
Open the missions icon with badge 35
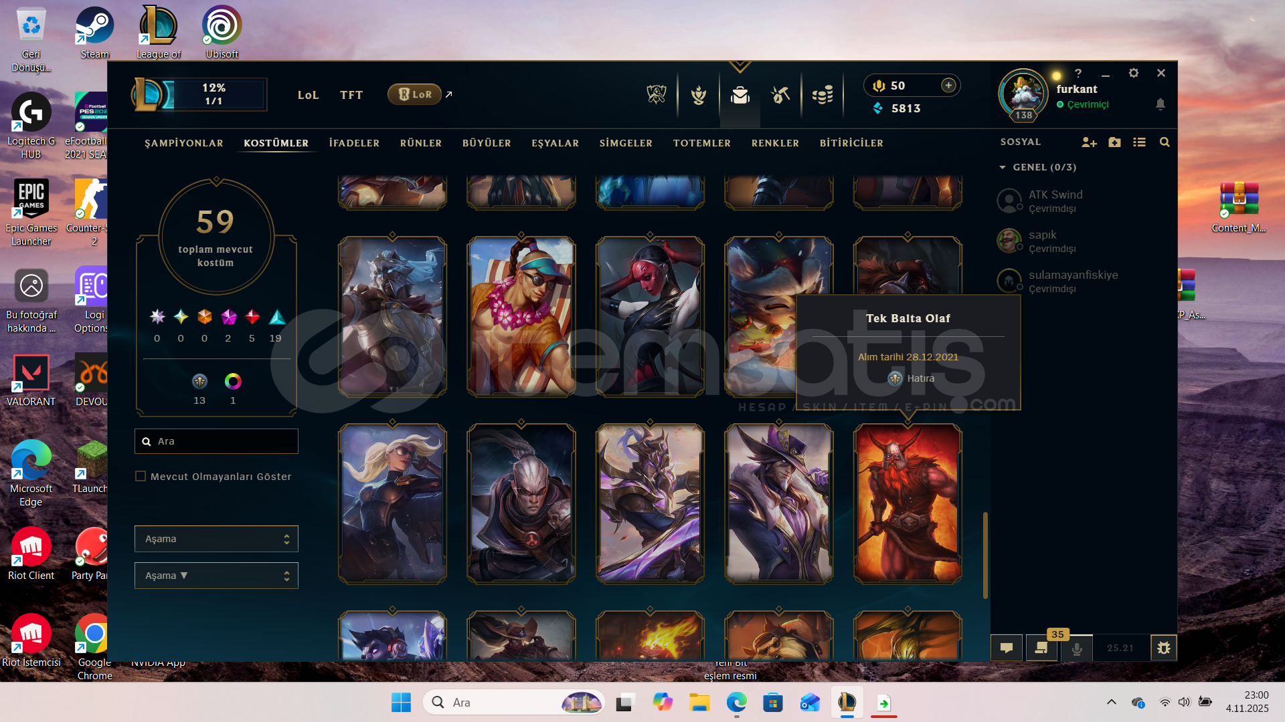click(1041, 648)
